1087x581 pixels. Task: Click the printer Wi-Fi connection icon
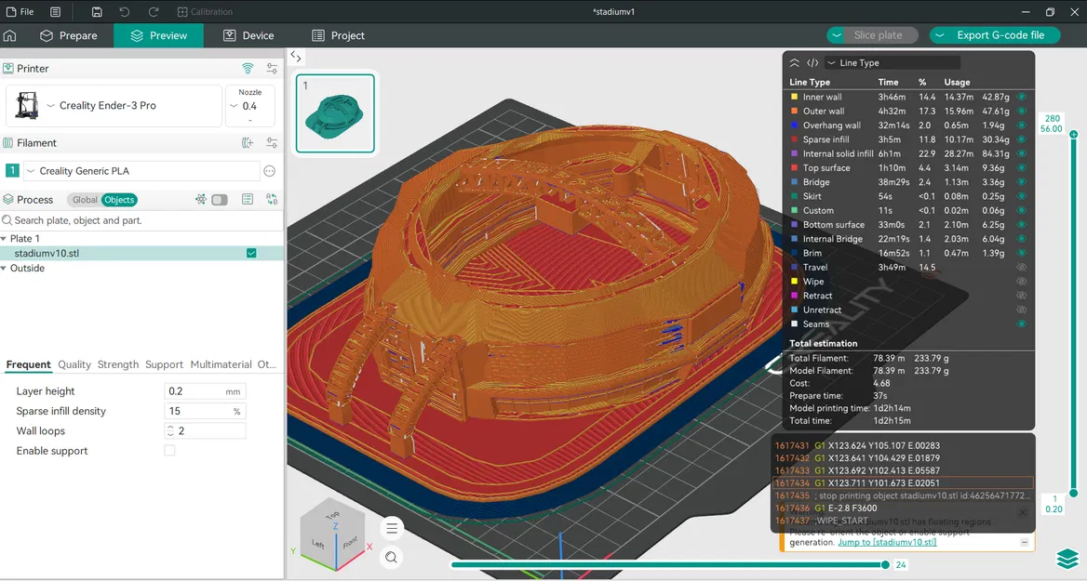click(x=248, y=69)
